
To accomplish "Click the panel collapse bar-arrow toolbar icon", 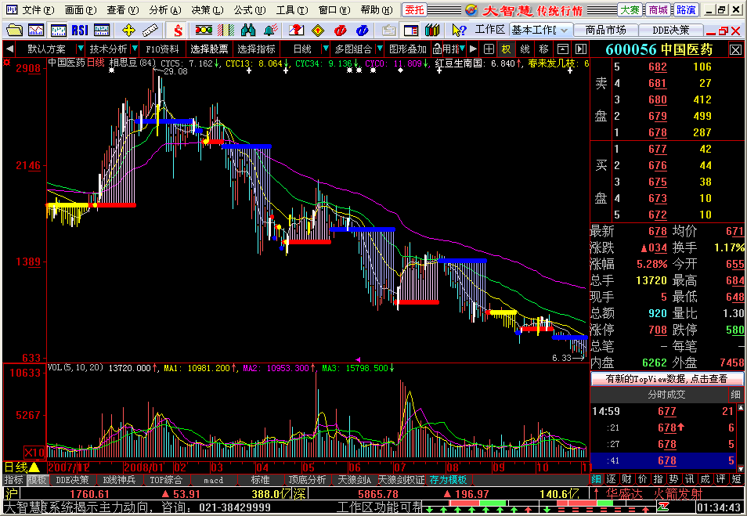I will tap(580, 49).
